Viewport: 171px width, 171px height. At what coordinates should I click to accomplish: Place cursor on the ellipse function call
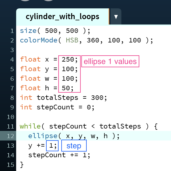coord(43,136)
